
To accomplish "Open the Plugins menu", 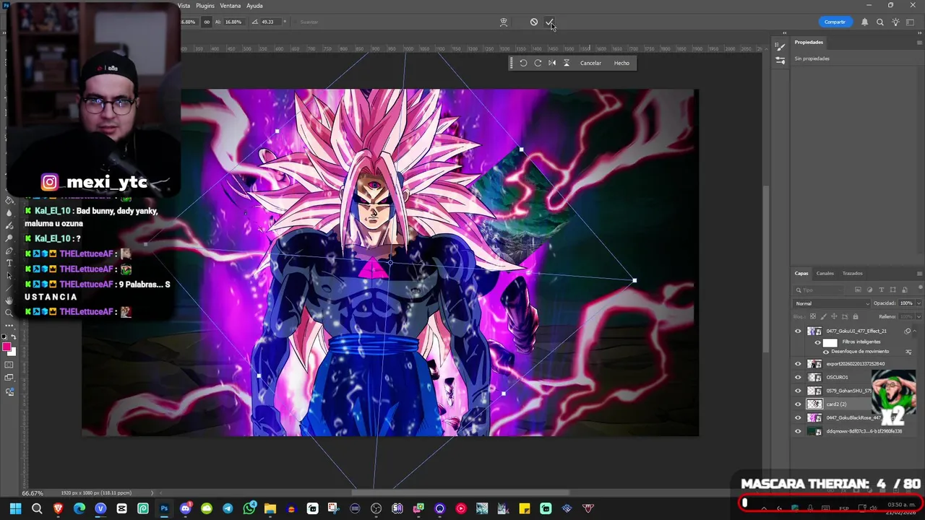I will pos(205,6).
